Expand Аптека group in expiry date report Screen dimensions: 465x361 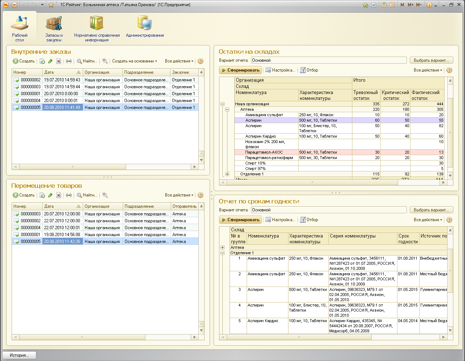point(223,248)
